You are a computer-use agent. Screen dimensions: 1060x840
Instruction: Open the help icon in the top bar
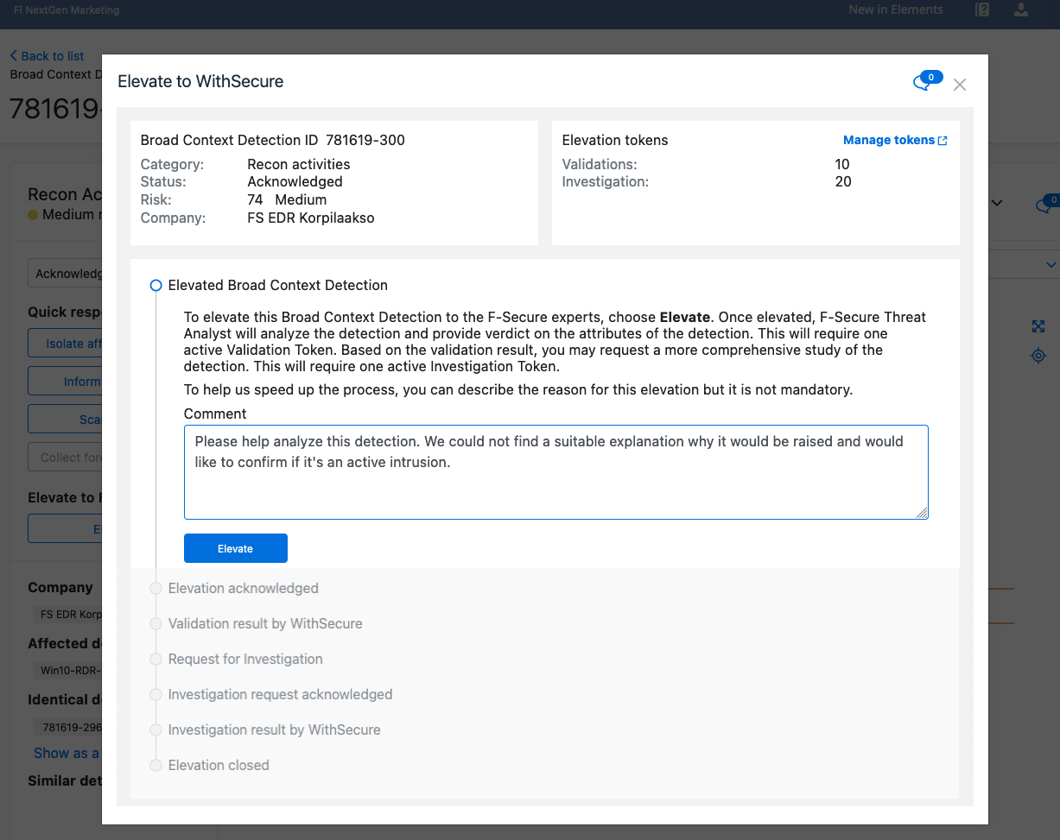pos(982,9)
